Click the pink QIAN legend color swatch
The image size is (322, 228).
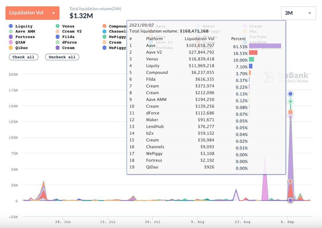click(x=11, y=42)
